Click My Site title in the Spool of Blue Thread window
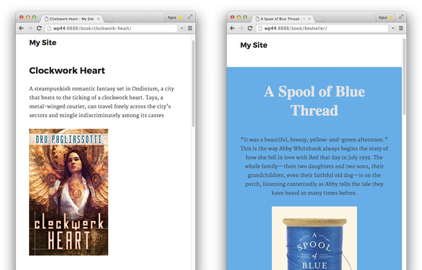The width and height of the screenshot is (422, 270). click(x=254, y=45)
